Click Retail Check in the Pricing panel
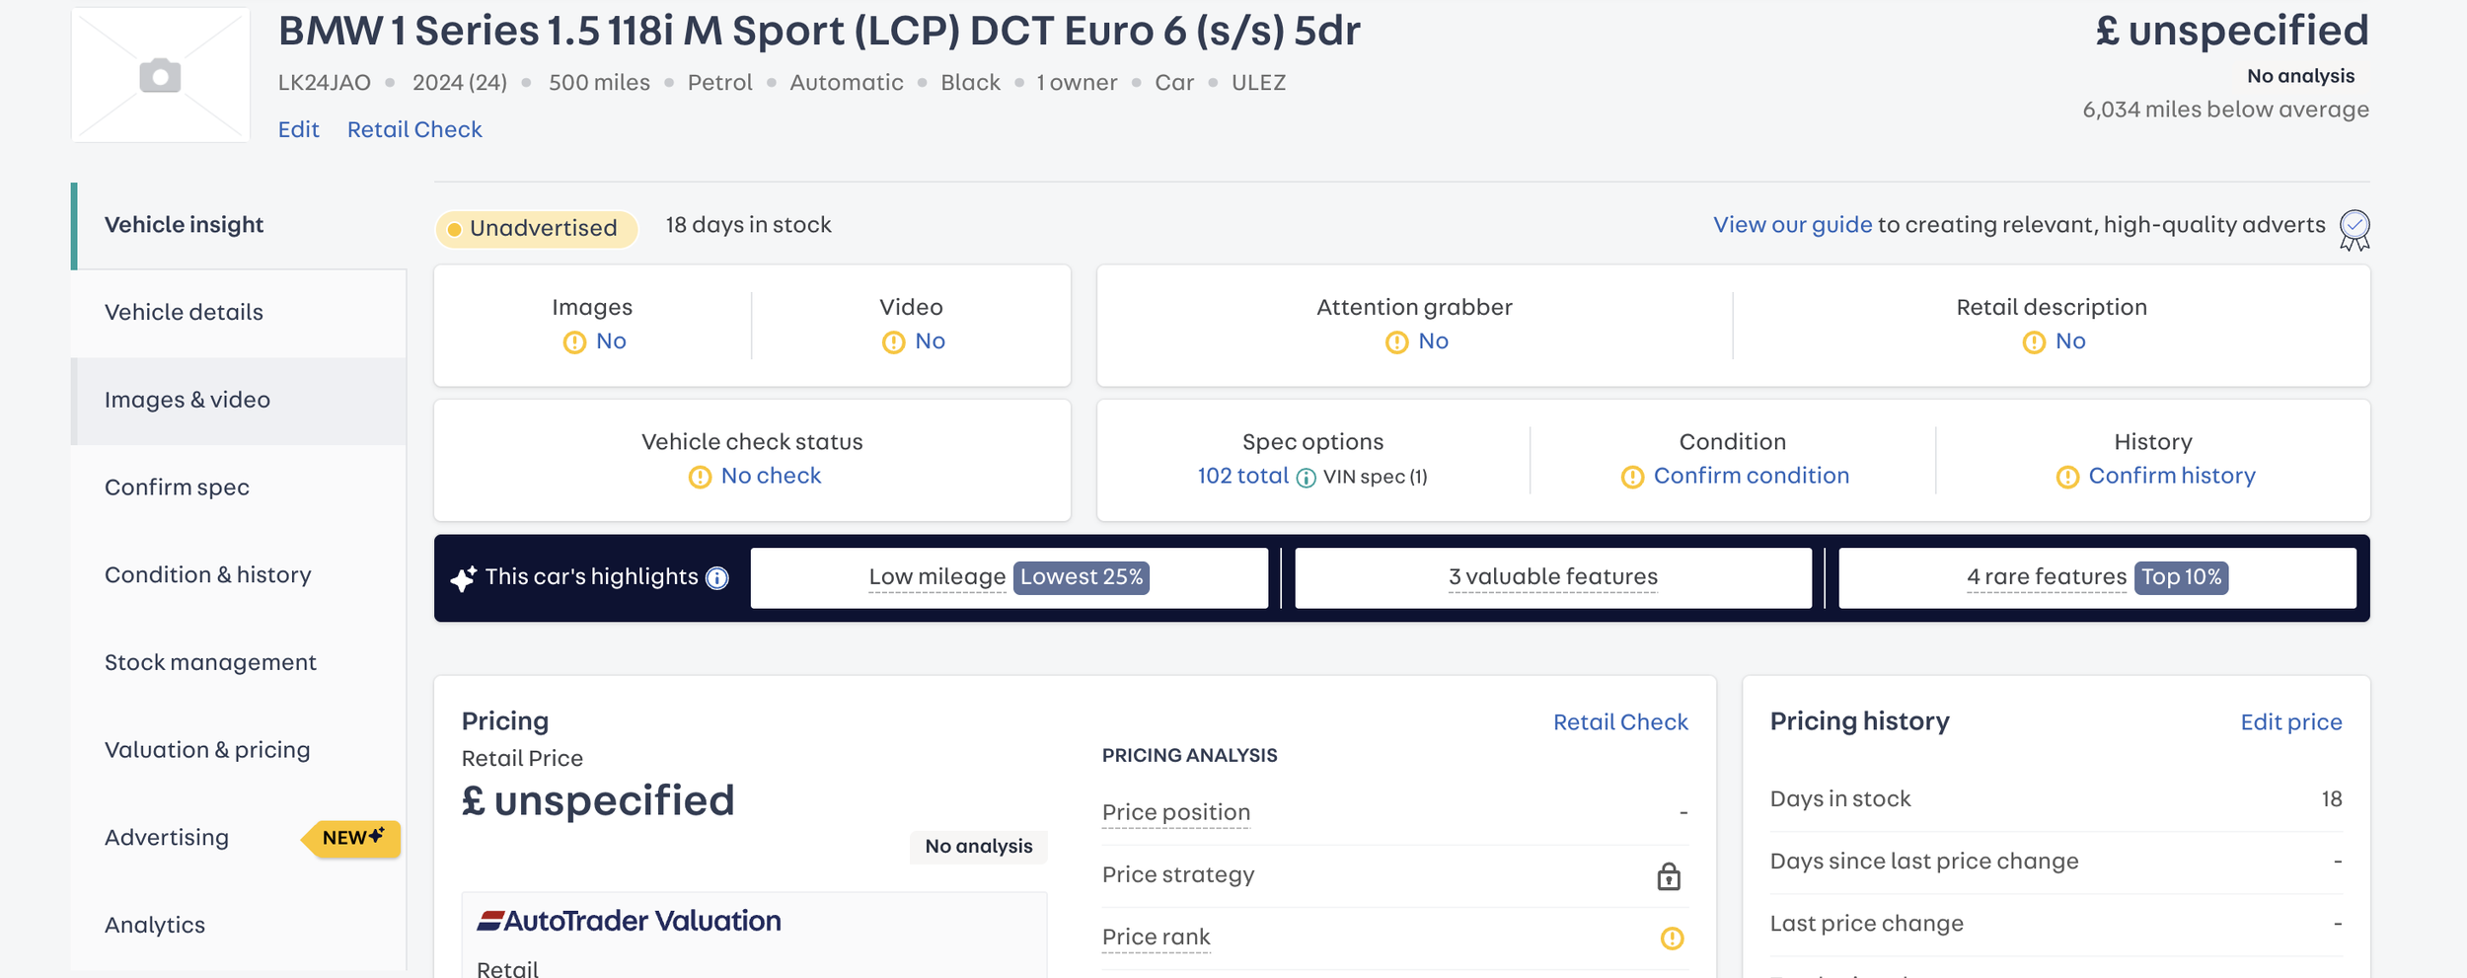2467x978 pixels. 1620,722
